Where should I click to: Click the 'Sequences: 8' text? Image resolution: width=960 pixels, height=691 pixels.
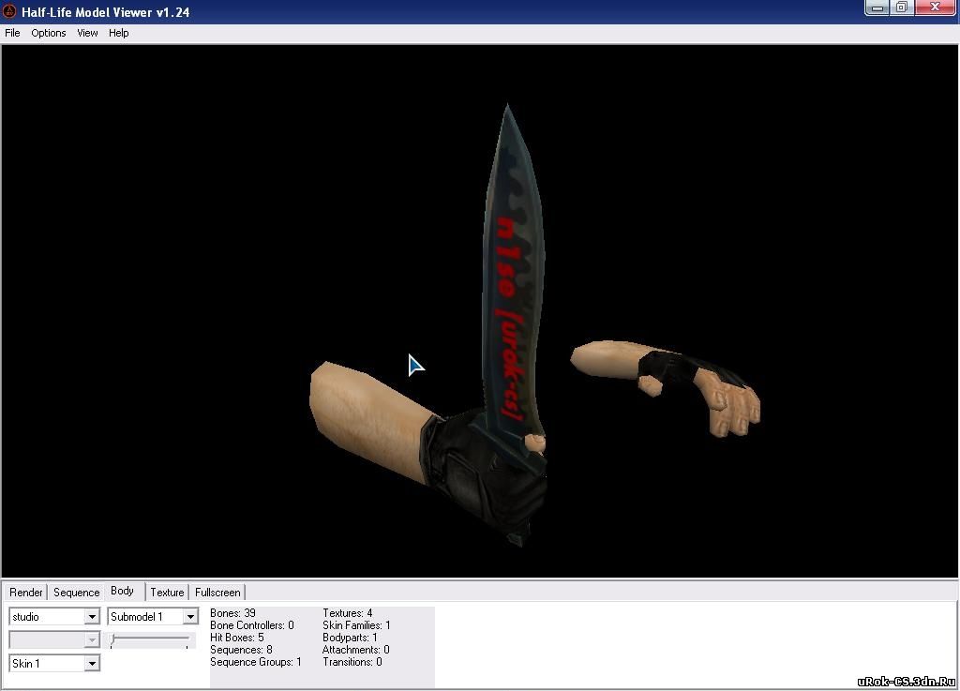[x=241, y=650]
